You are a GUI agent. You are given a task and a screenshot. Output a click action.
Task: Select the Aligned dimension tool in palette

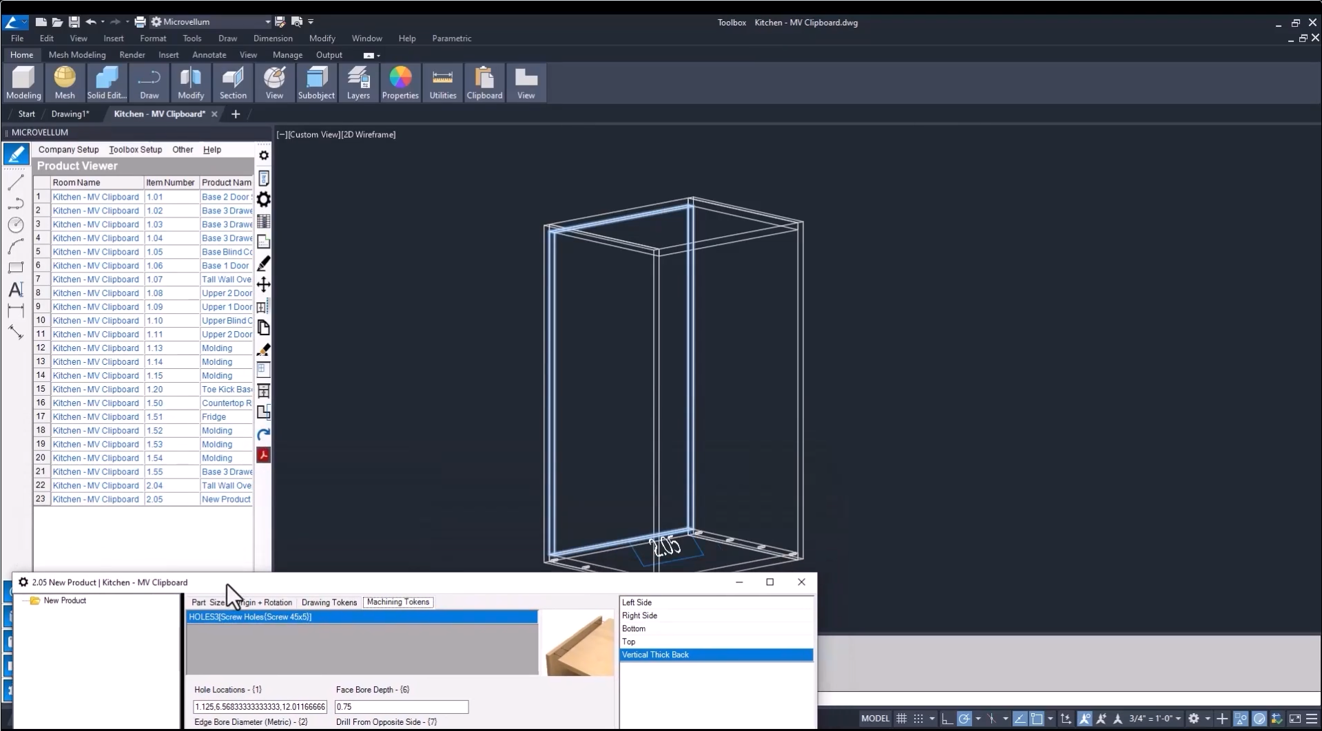coord(15,332)
